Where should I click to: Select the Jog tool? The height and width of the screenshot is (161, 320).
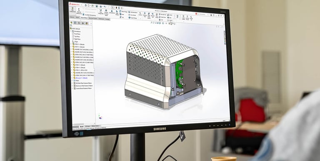pyautogui.click(x=121, y=17)
